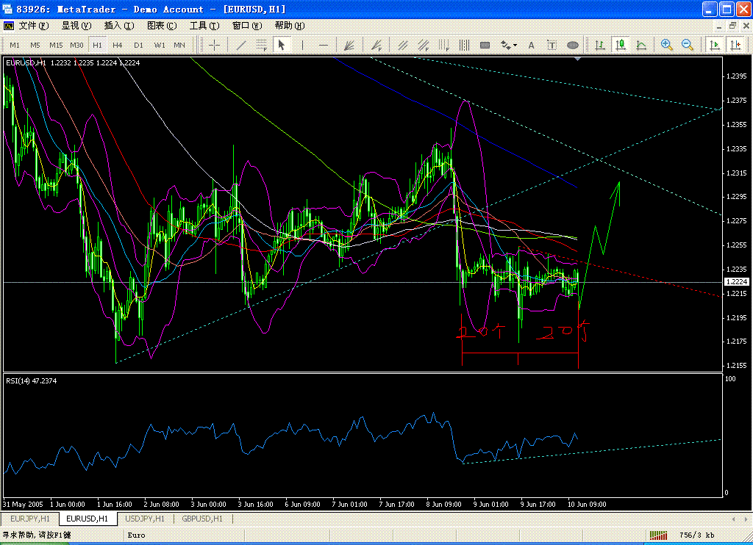Image resolution: width=753 pixels, height=545 pixels.
Task: Open the 图表(C) charts menu
Action: [162, 26]
